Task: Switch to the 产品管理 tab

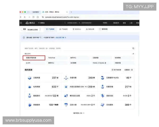Action: 50,29
